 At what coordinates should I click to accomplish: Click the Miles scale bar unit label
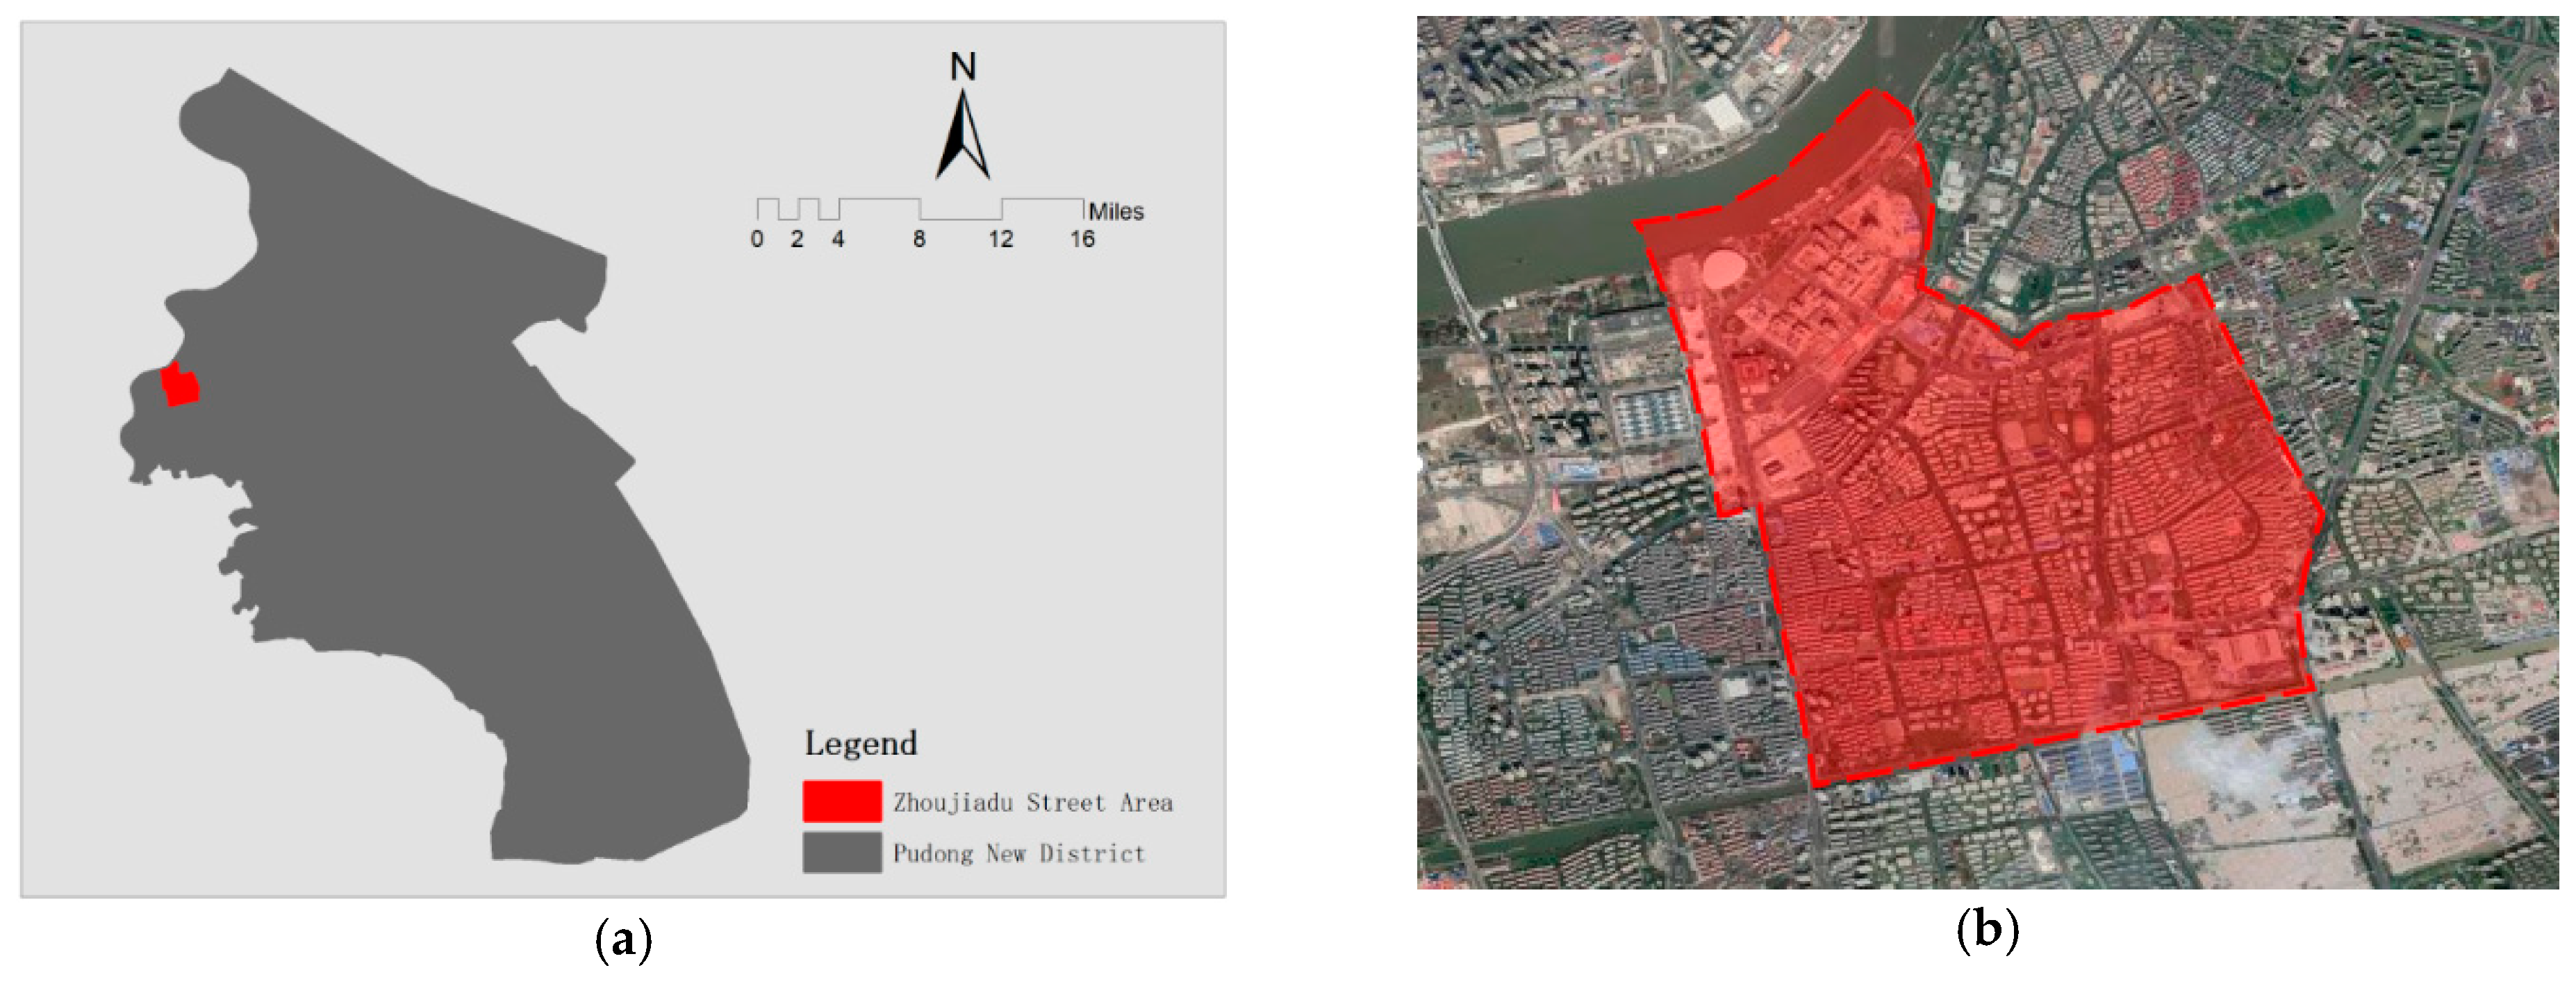[x=1115, y=211]
